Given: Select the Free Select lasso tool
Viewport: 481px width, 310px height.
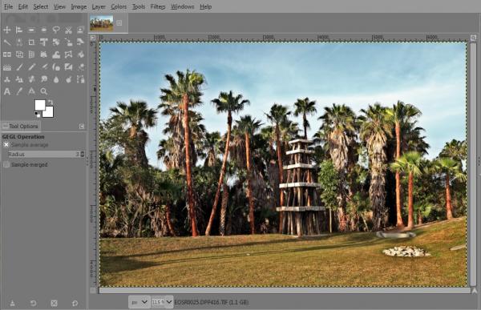Looking at the screenshot, I should (x=56, y=30).
